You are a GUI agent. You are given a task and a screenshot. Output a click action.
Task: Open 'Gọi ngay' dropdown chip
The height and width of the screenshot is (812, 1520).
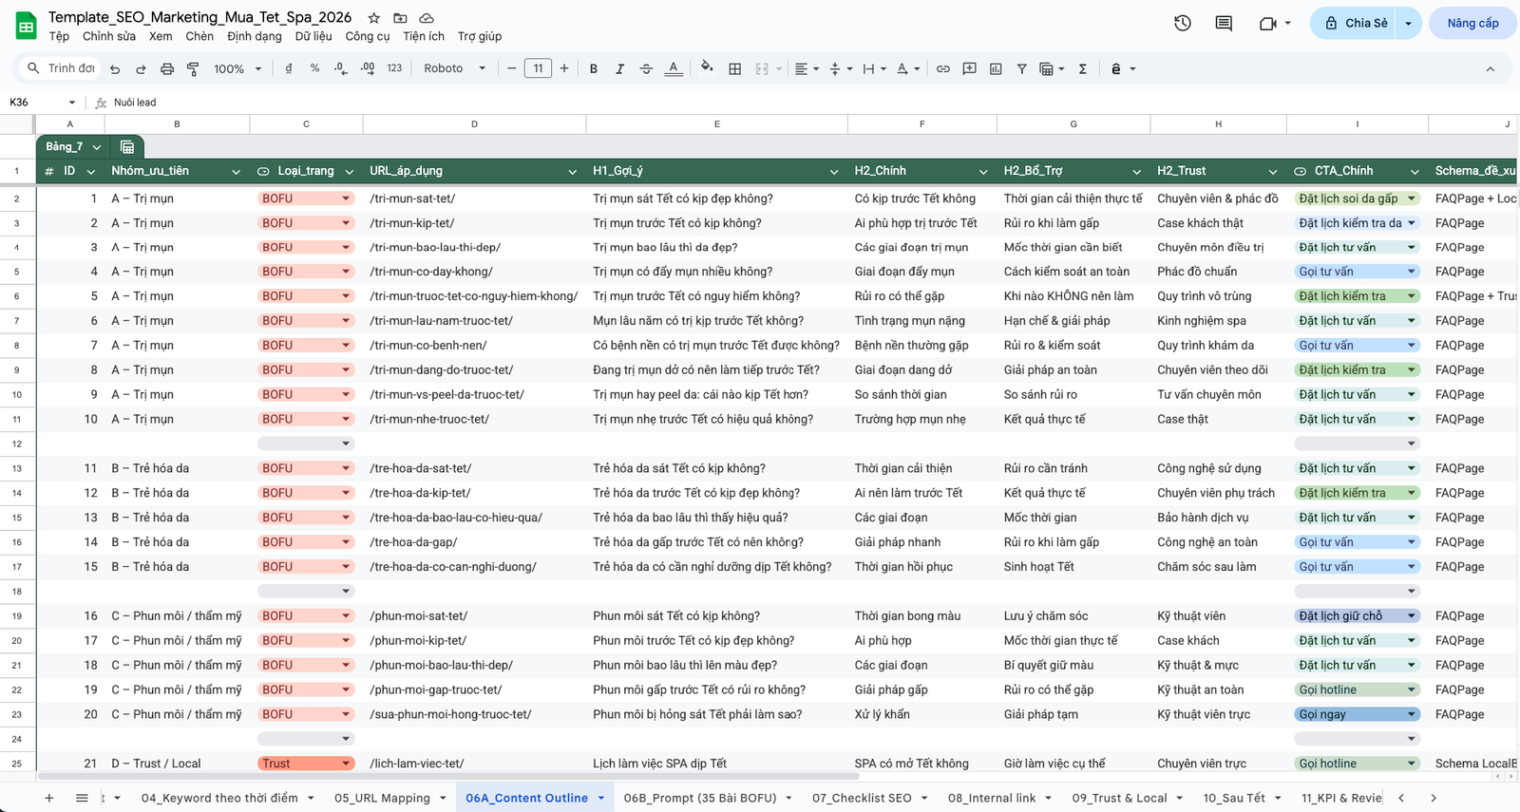1357,714
